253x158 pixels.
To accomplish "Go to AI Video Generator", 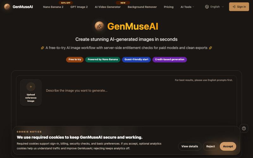I will [x=108, y=7].
